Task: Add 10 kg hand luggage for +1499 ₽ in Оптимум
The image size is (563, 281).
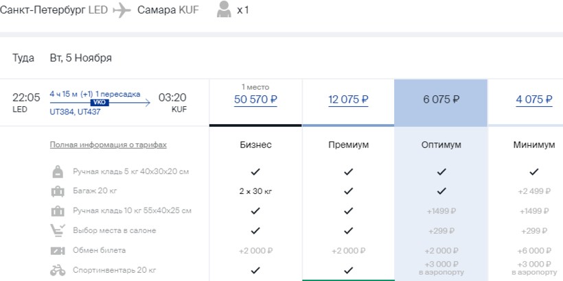Action: pos(441,211)
